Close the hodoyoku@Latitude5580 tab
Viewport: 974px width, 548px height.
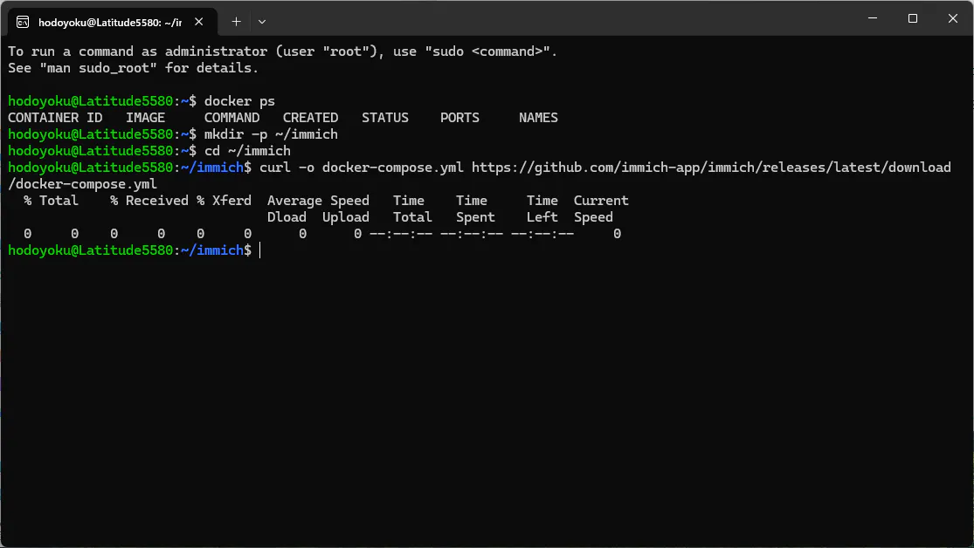(199, 22)
